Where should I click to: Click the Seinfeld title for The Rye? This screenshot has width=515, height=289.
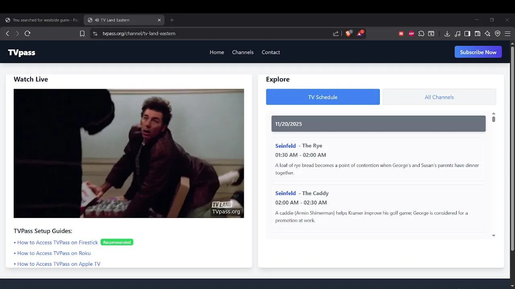point(285,146)
